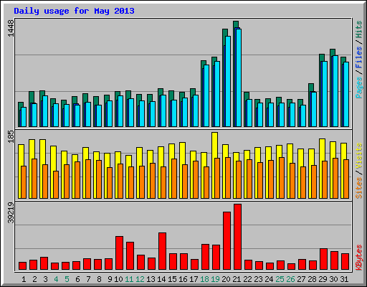This screenshot has height=287, width=367.
Task: Click day 11 weekend label
Action: pyautogui.click(x=129, y=279)
